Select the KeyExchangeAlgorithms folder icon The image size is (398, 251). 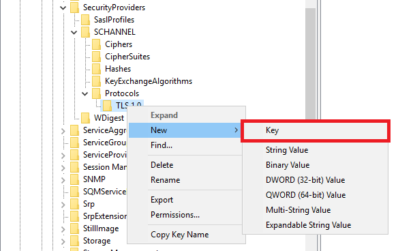point(97,81)
